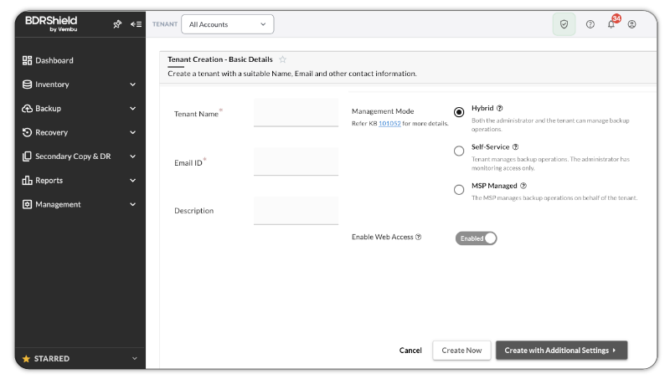Viewport: 670px width, 379px height.
Task: Open KB 101052 link
Action: coord(389,123)
